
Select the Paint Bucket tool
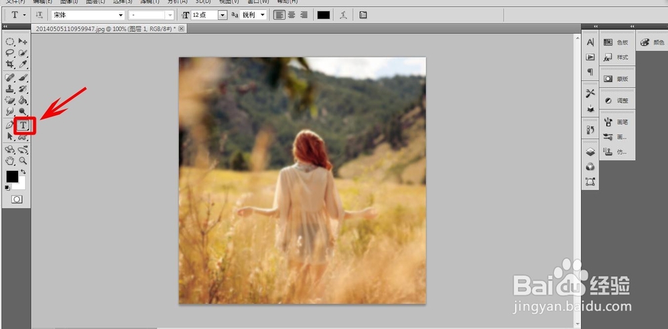pos(23,101)
